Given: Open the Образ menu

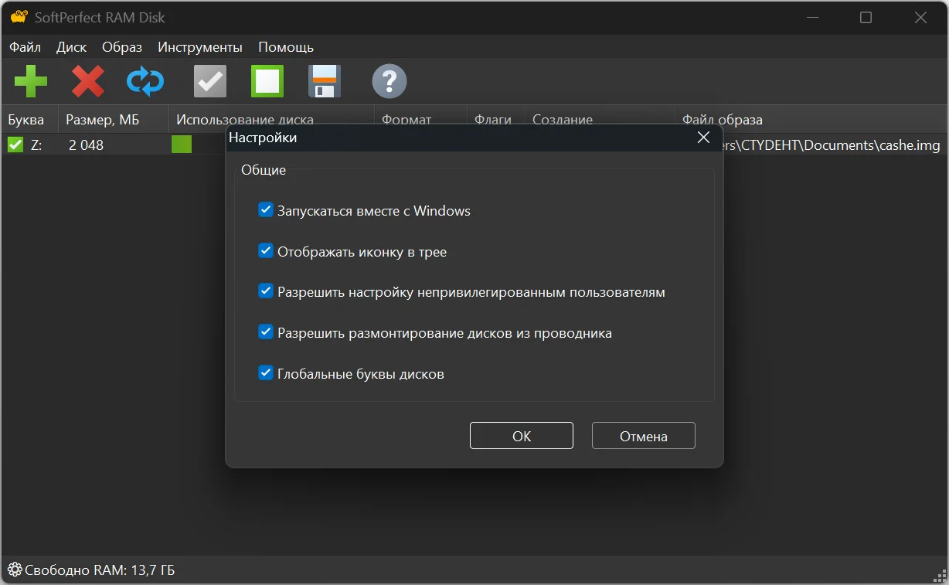Looking at the screenshot, I should pyautogui.click(x=122, y=47).
